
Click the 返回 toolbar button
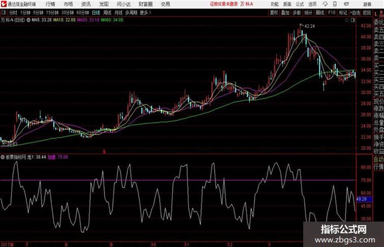367,13
